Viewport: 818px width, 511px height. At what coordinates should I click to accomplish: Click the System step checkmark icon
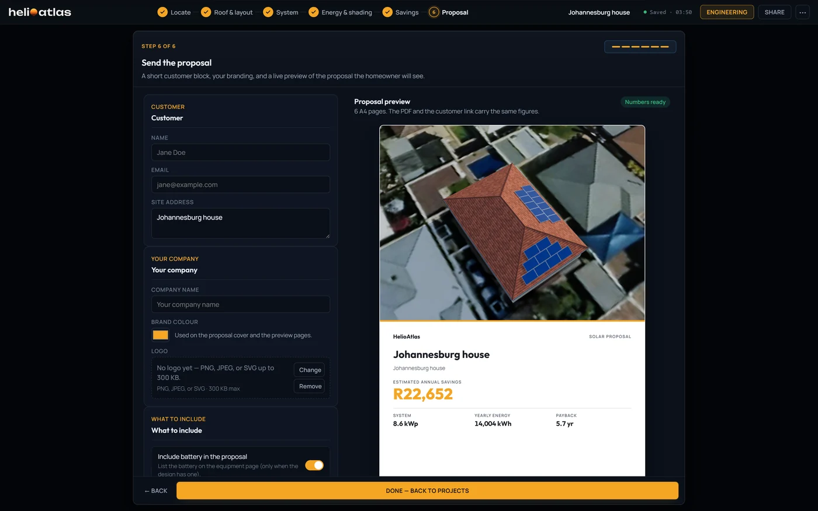point(268,12)
